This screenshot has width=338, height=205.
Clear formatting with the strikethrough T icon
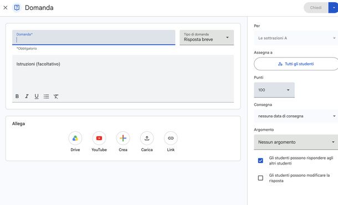point(56,96)
